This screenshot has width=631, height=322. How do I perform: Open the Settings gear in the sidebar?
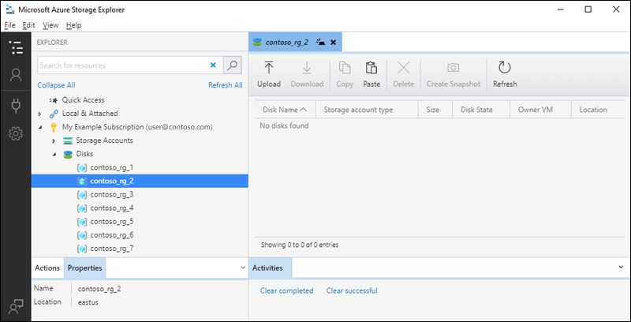coord(16,133)
